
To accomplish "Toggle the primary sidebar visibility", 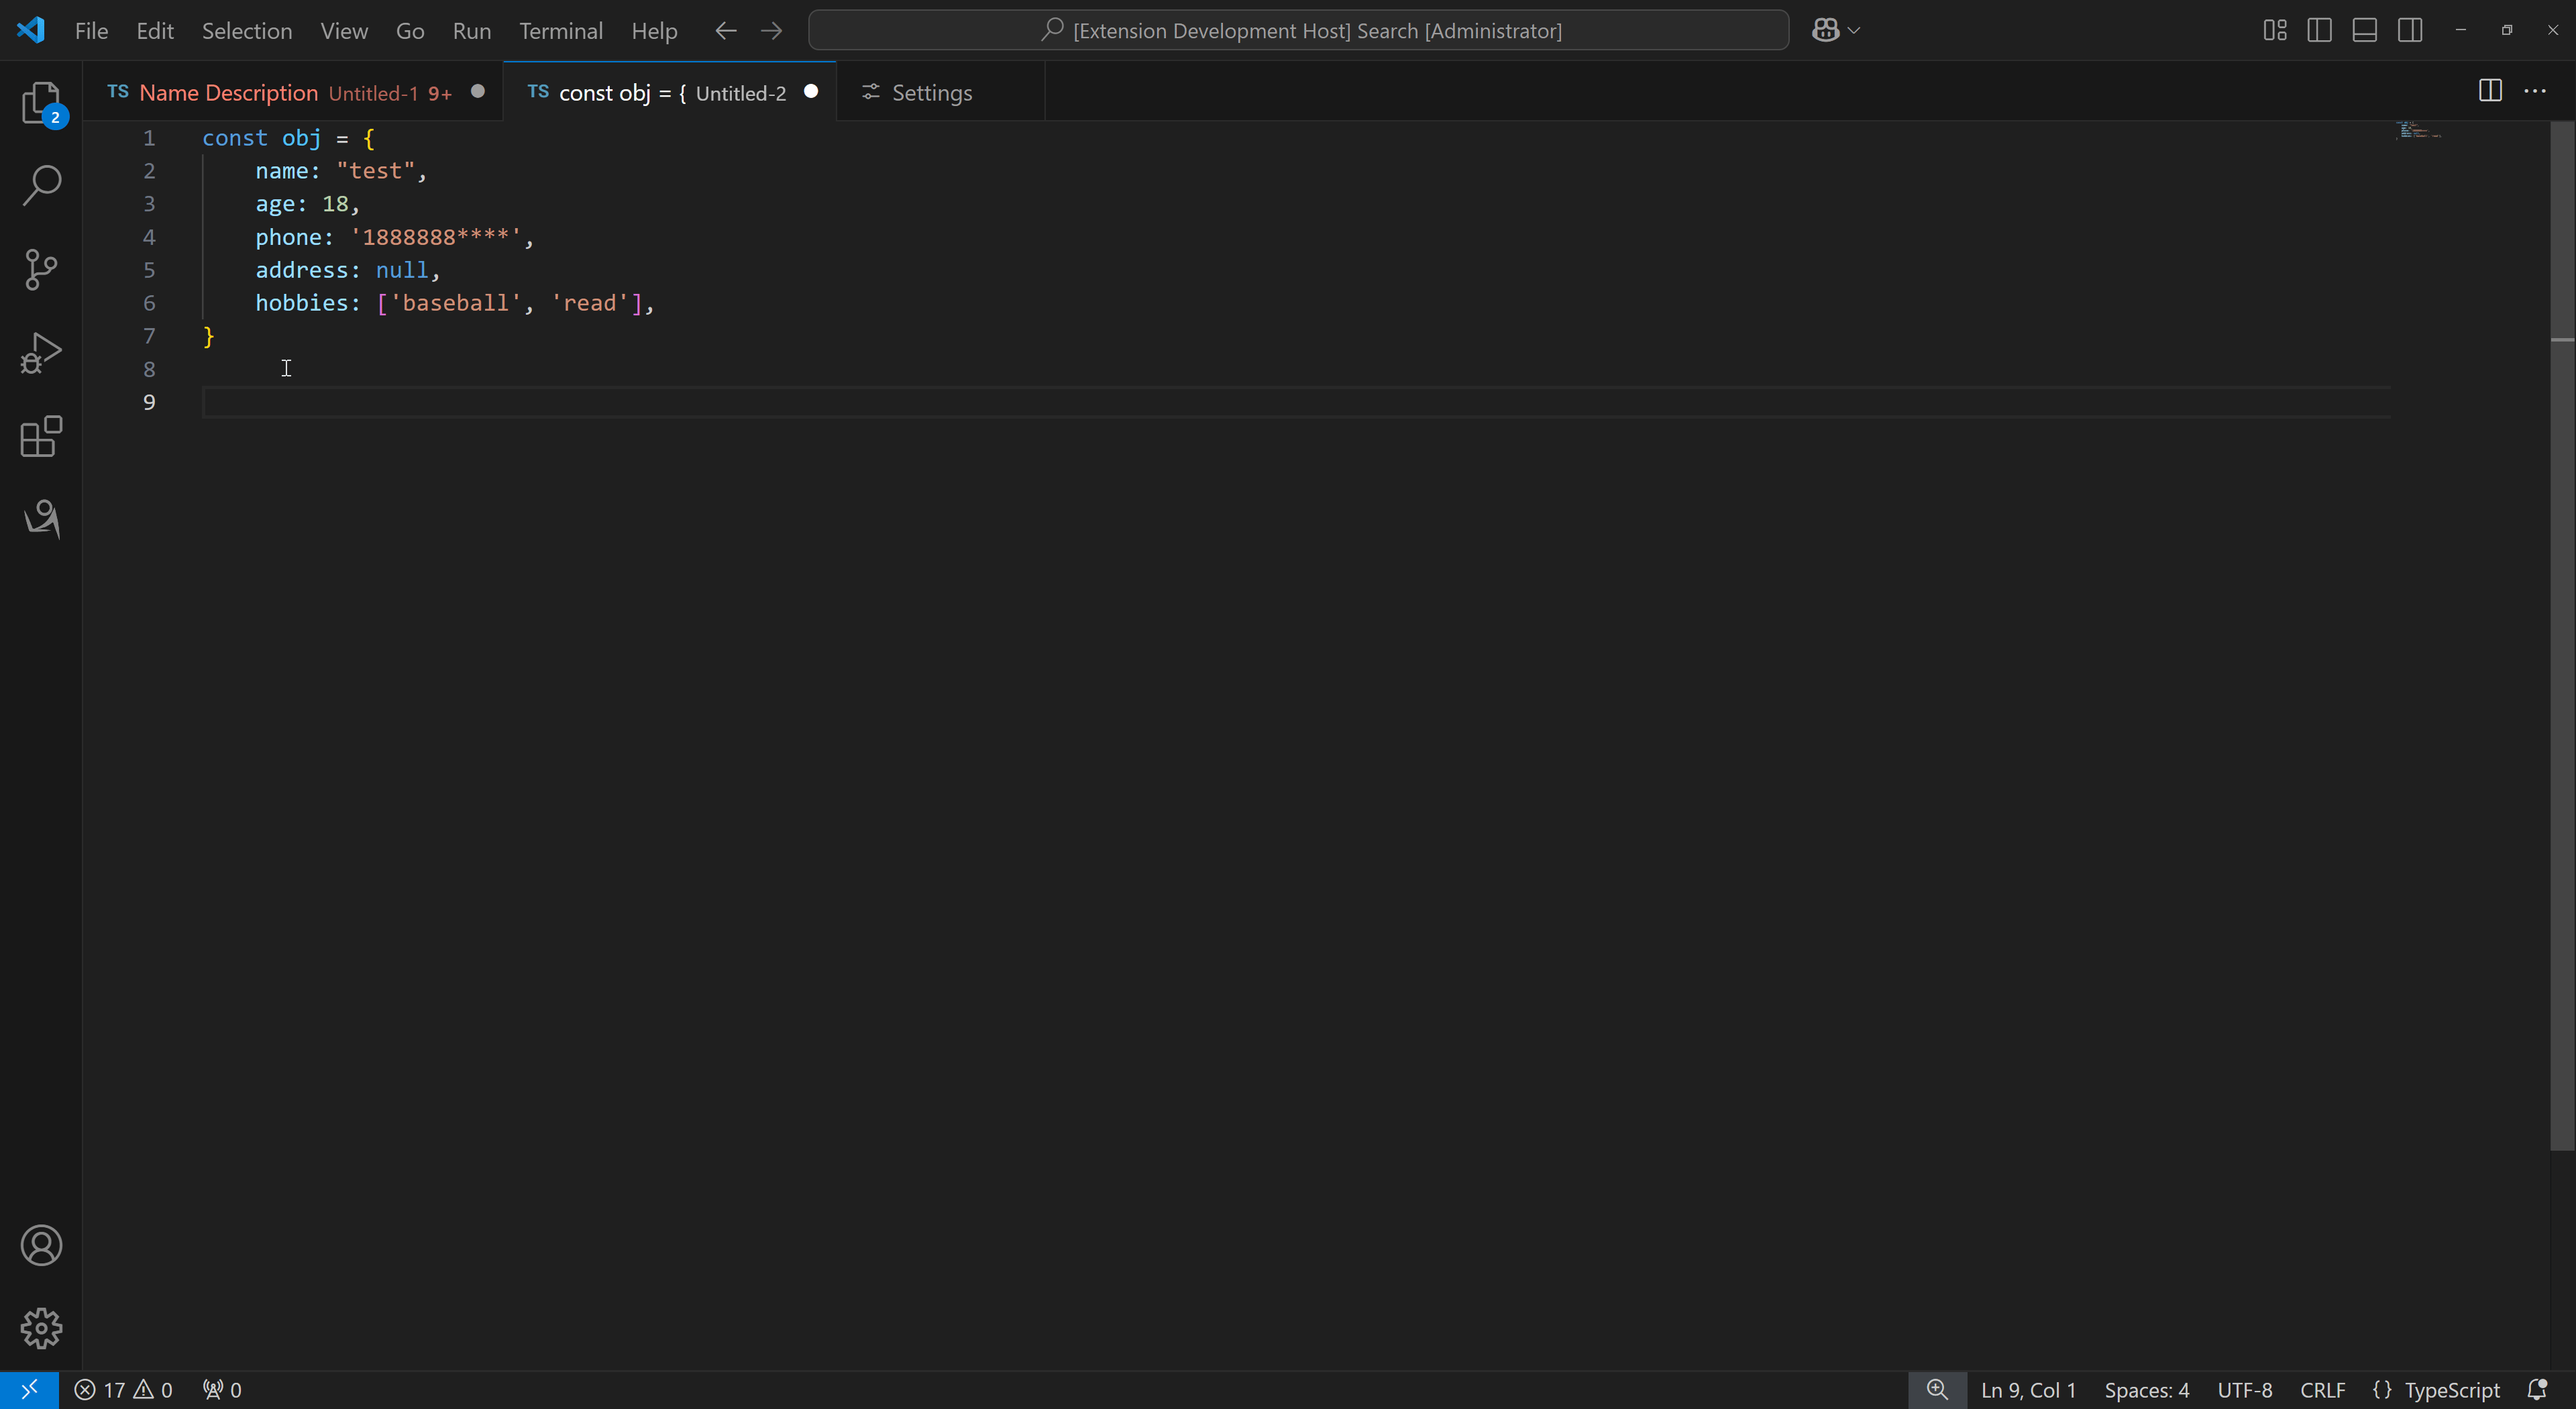I will tap(2319, 30).
